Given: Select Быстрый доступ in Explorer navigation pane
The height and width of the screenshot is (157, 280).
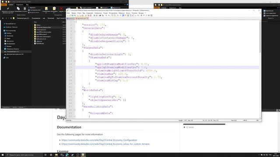Looking at the screenshot, I should tap(10, 24).
